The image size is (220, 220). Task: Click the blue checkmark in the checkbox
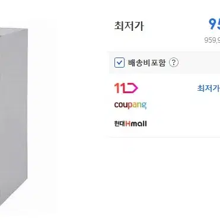119,63
